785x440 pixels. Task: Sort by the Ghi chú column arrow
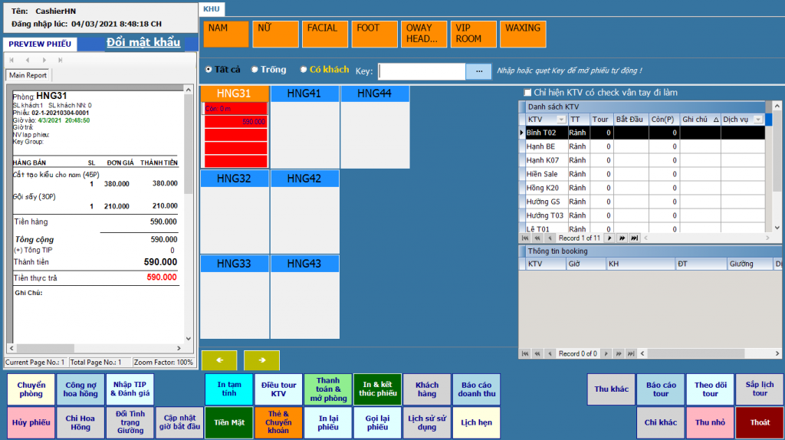point(715,120)
